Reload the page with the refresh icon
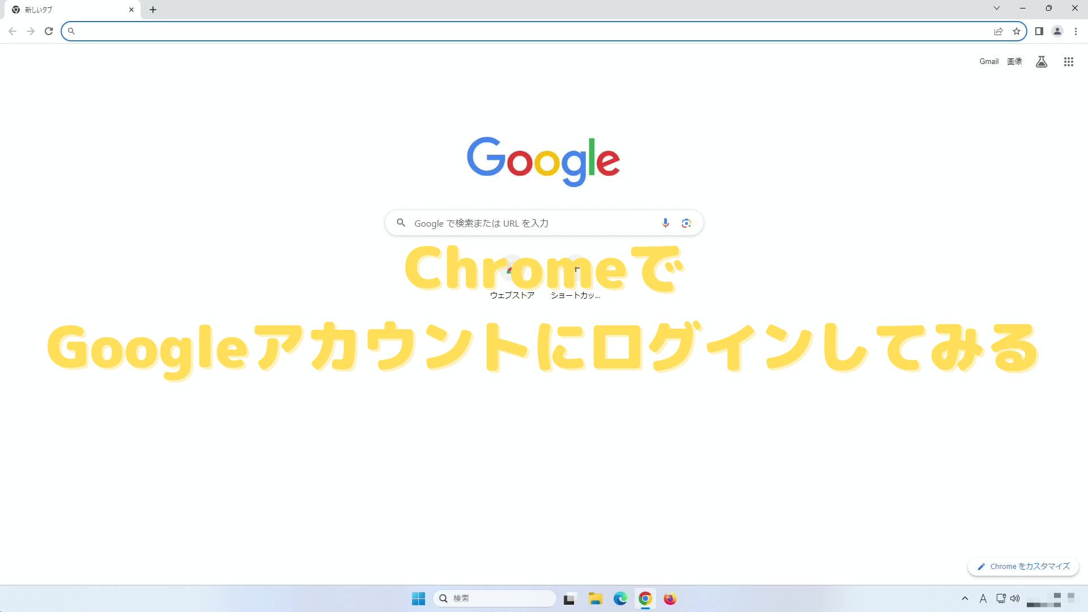Viewport: 1088px width, 612px height. [x=49, y=31]
